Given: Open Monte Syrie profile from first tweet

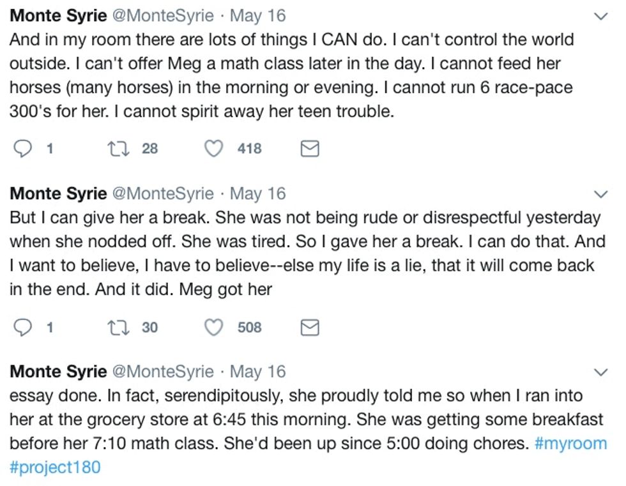Looking at the screenshot, I should pyautogui.click(x=58, y=15).
